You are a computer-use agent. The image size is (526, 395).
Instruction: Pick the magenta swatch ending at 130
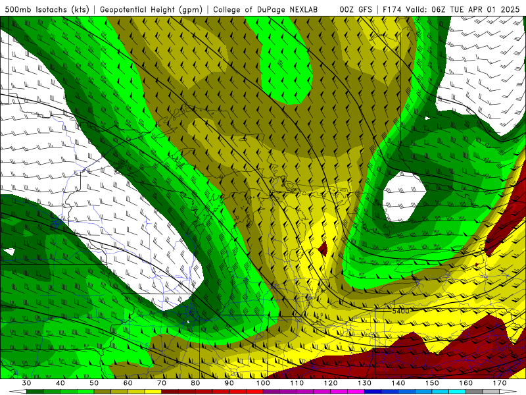[356, 392]
